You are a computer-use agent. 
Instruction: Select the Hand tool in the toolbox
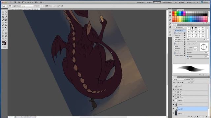click(3, 39)
